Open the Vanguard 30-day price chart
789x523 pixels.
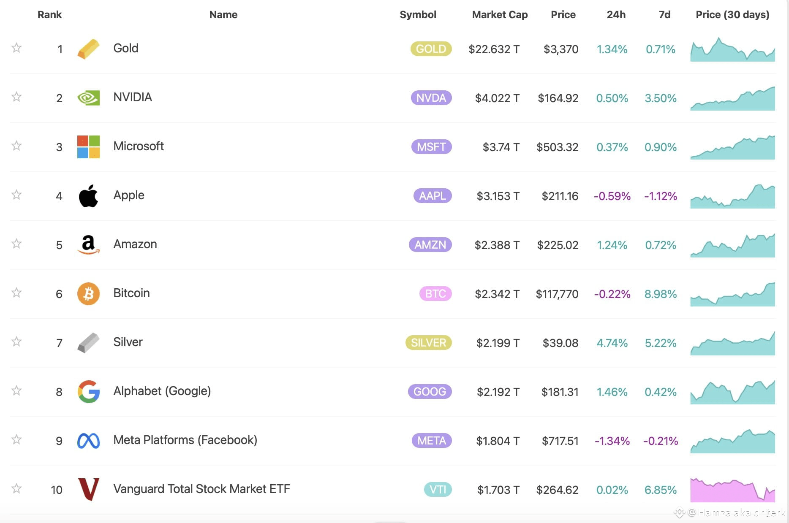click(x=733, y=490)
